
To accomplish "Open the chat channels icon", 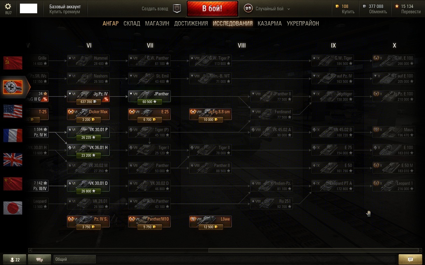I will (40, 259).
